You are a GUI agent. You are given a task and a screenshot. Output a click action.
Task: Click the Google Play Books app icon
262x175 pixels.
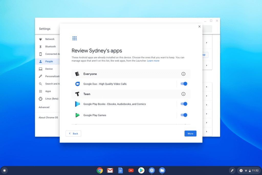[x=77, y=104]
